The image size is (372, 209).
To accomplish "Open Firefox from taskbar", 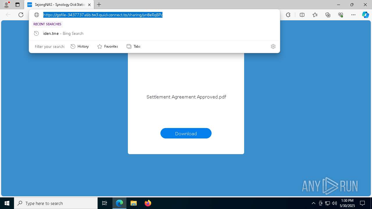I will click(148, 203).
